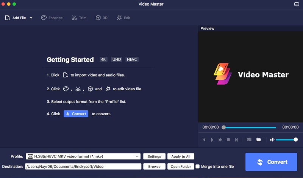Click the seek bar playhead knob
Viewport: 303px width, 178px height.
tap(223, 127)
